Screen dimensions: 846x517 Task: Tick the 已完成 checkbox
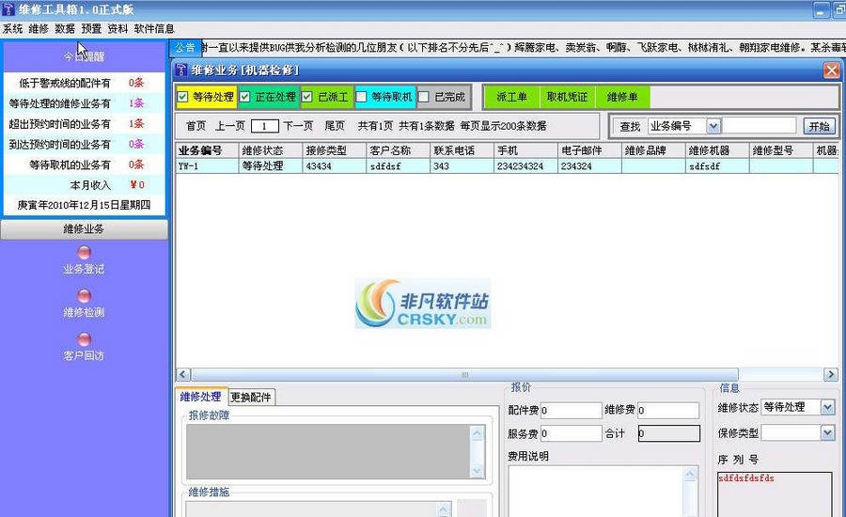click(x=424, y=97)
